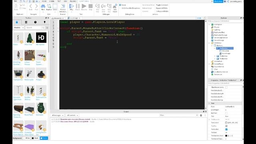
Task: Click the Find binoculars icon
Action: click(43, 6)
